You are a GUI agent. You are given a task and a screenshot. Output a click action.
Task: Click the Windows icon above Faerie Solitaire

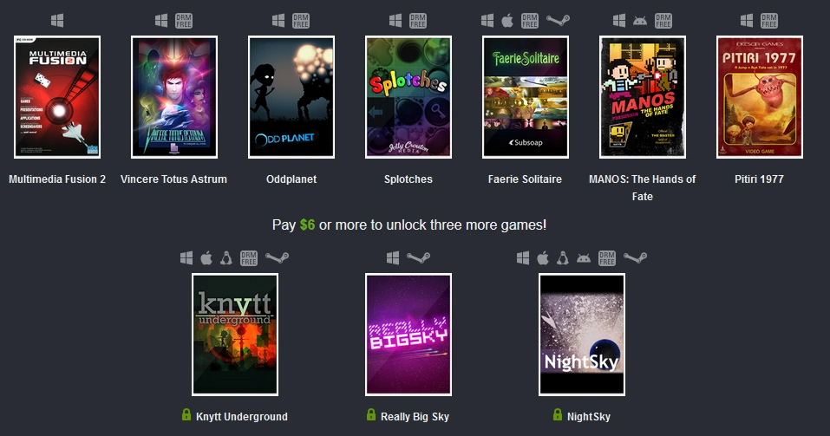pyautogui.click(x=487, y=21)
